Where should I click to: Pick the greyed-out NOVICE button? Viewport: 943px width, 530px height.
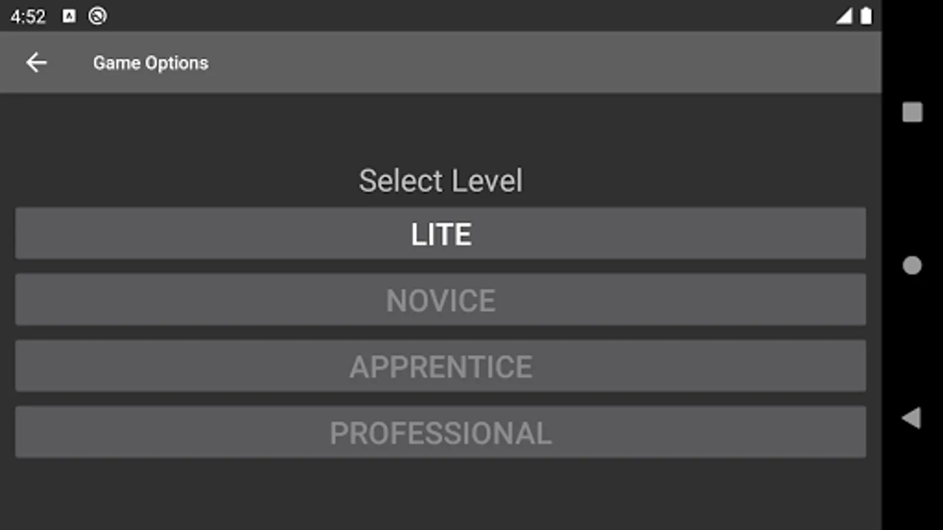tap(440, 300)
